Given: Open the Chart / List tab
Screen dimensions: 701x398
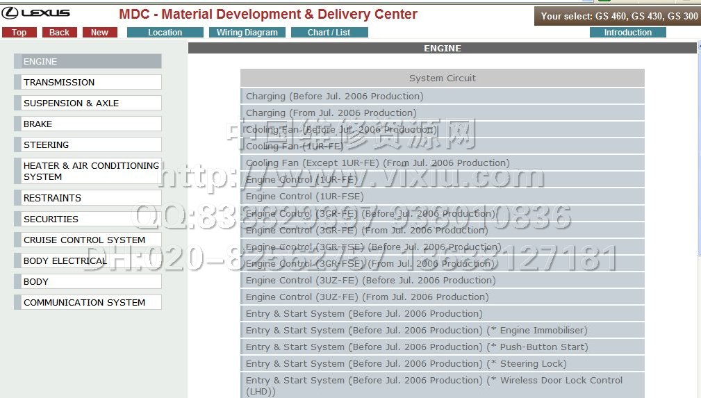Looking at the screenshot, I should click(329, 33).
